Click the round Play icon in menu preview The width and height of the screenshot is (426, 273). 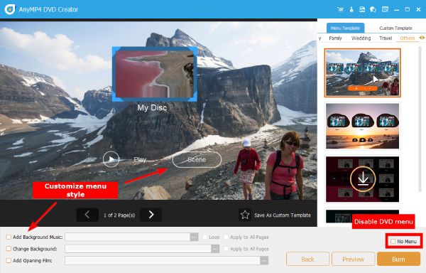pyautogui.click(x=111, y=159)
